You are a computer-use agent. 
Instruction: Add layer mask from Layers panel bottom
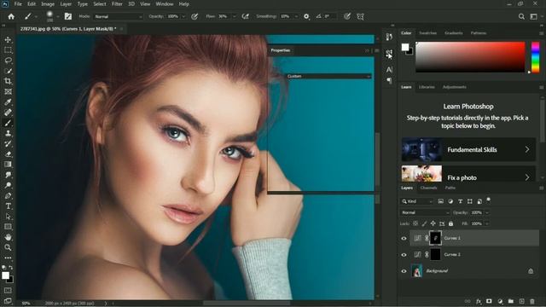(489, 301)
